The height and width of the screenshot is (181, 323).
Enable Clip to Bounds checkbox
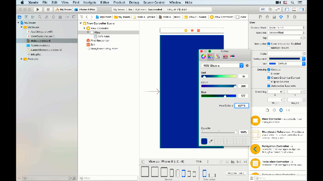(x=269, y=82)
